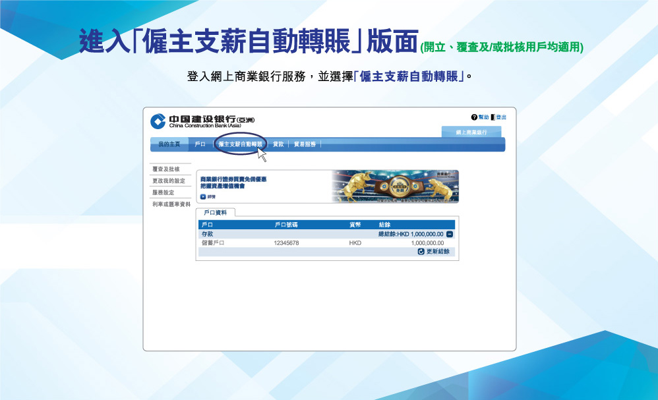Screen dimensions: 658x400
Task: Click the 儲蓄戶口 account row
Action: point(213,243)
